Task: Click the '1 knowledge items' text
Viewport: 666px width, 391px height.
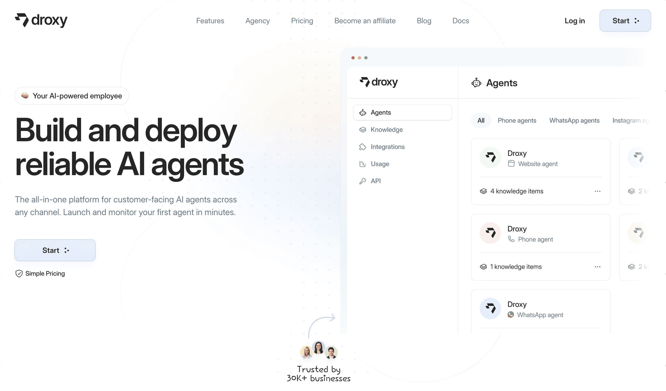Action: (x=516, y=267)
